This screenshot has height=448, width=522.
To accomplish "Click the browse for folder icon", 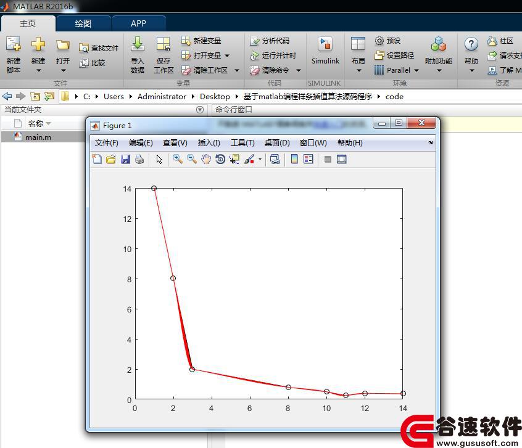I will point(49,97).
